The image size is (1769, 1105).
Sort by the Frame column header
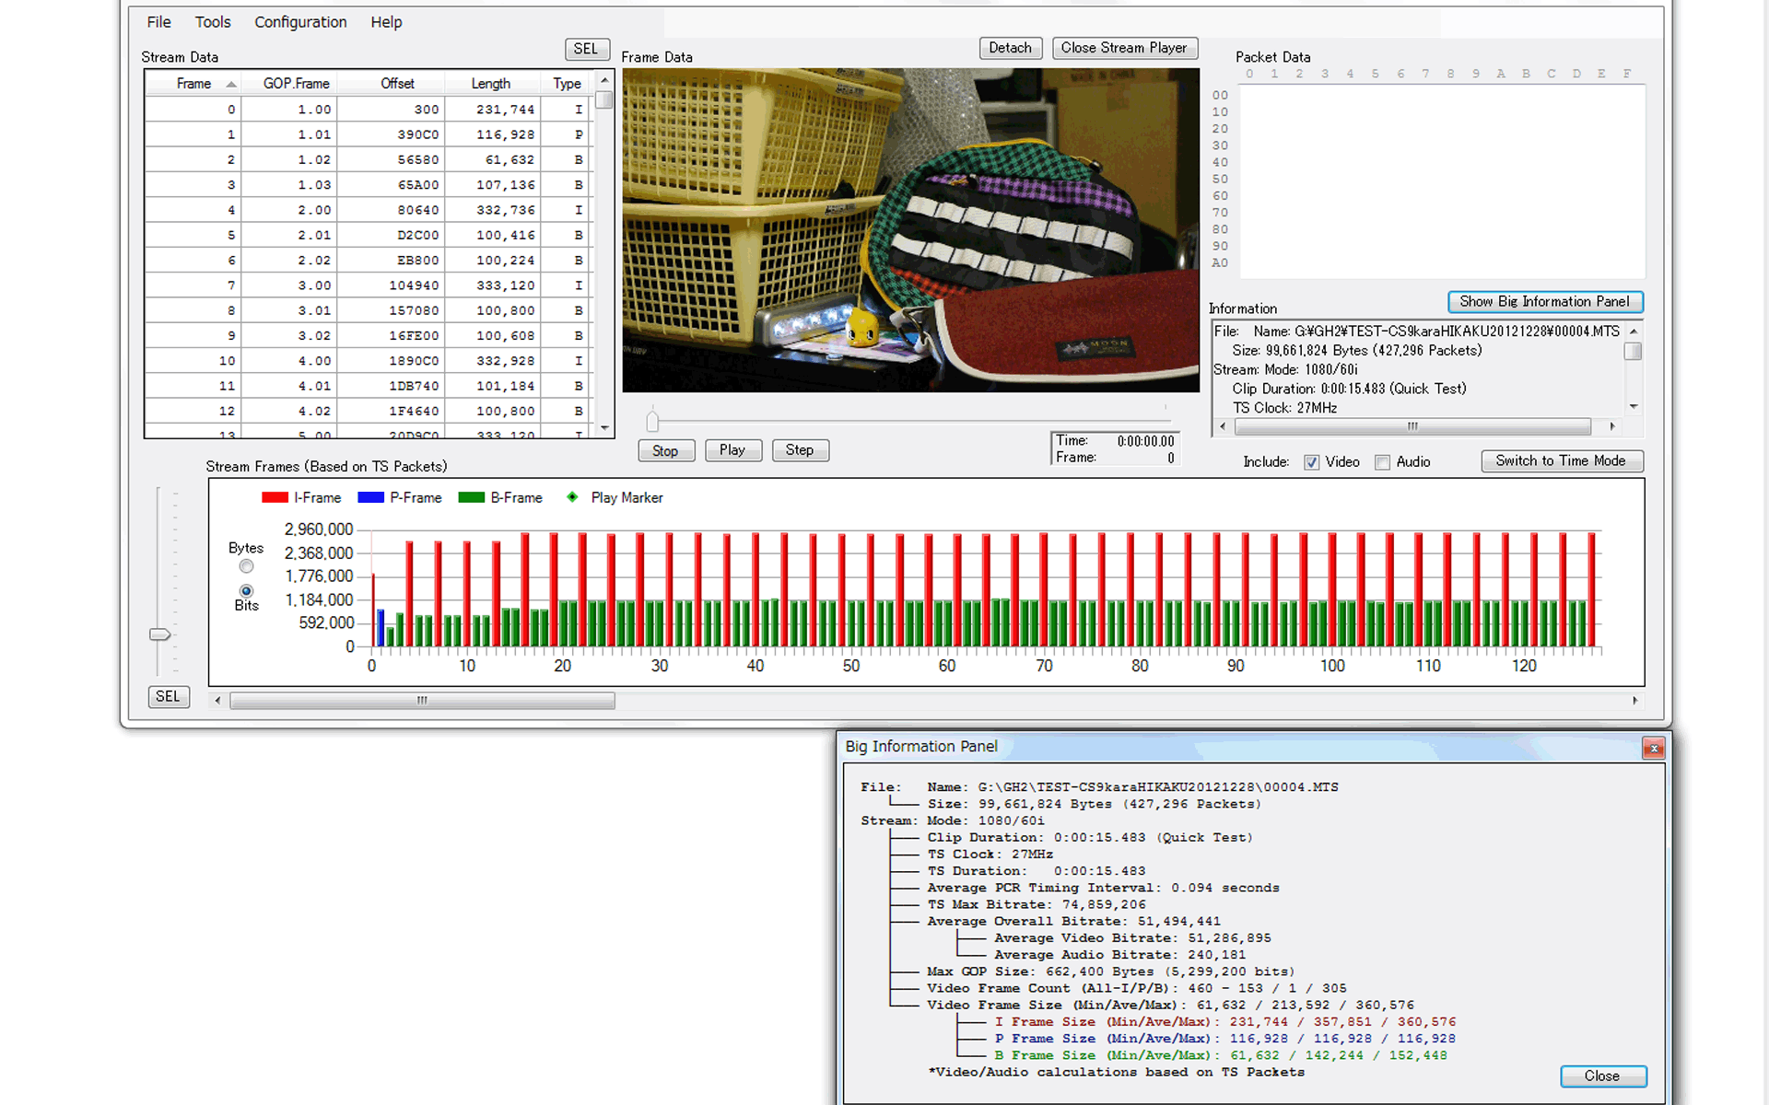(x=194, y=84)
